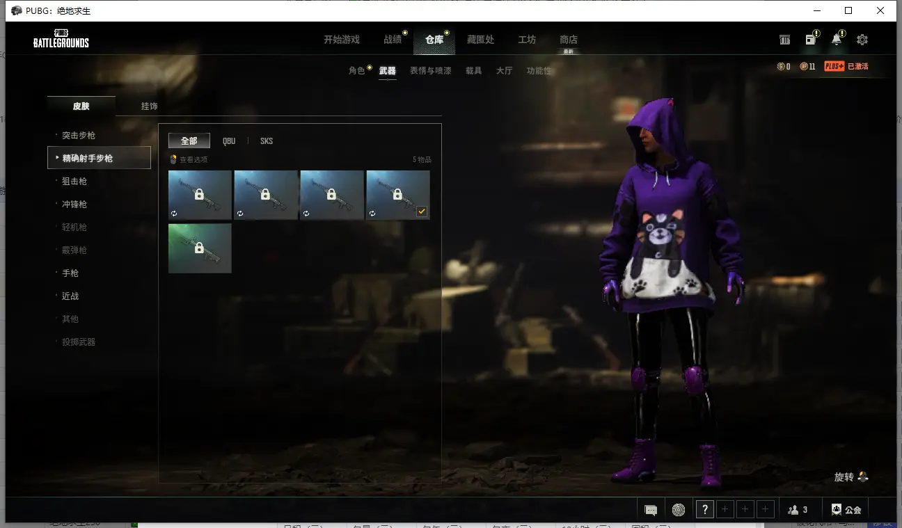Click the first empty plus squad slot
The width and height of the screenshot is (902, 528).
[725, 510]
